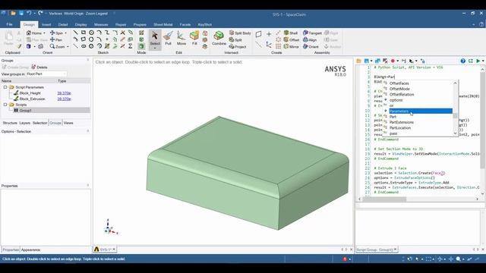Viewport: 486px width, 273px height.
Task: Select the Shell tool
Action: (x=291, y=33)
